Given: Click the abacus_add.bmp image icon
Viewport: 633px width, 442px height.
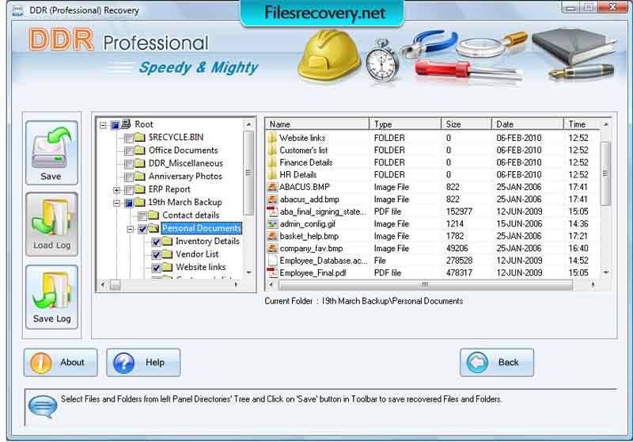Looking at the screenshot, I should click(272, 199).
